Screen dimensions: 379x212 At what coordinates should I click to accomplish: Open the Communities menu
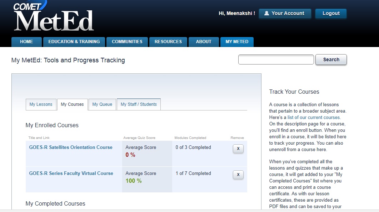[127, 42]
